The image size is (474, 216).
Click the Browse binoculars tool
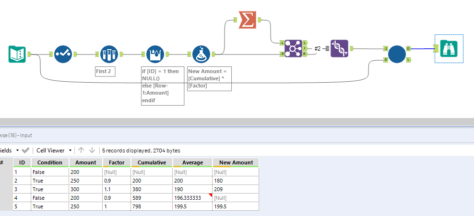click(x=449, y=48)
